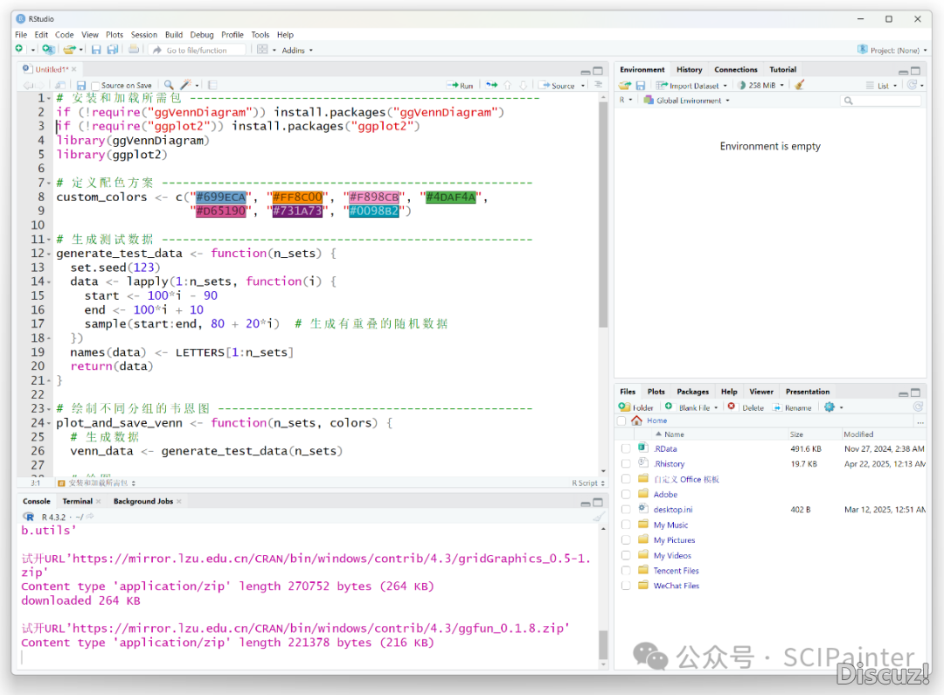Image resolution: width=944 pixels, height=695 pixels.
Task: Switch to the Terminal tab
Action: pyautogui.click(x=78, y=501)
